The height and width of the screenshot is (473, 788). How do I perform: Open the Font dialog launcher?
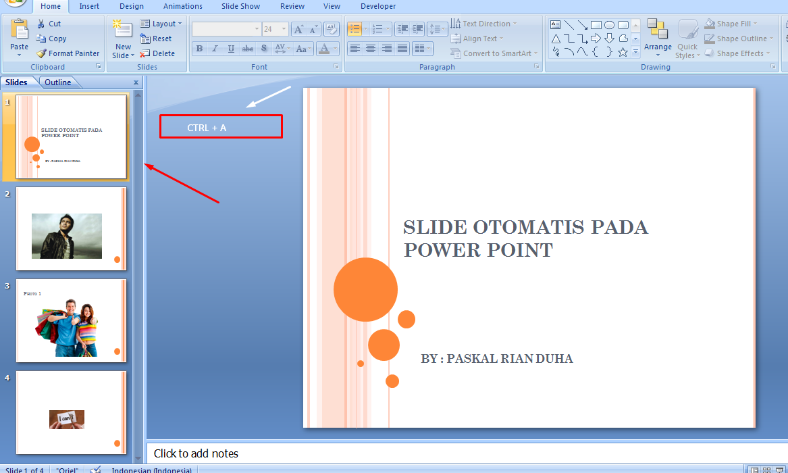click(x=336, y=67)
